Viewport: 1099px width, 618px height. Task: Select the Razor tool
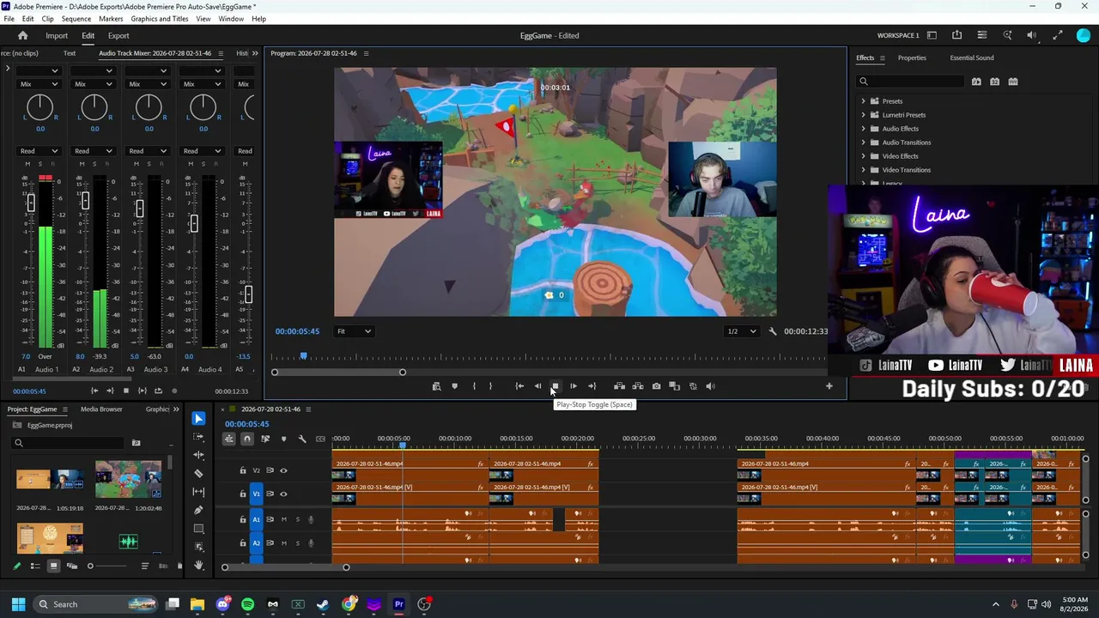pyautogui.click(x=198, y=473)
